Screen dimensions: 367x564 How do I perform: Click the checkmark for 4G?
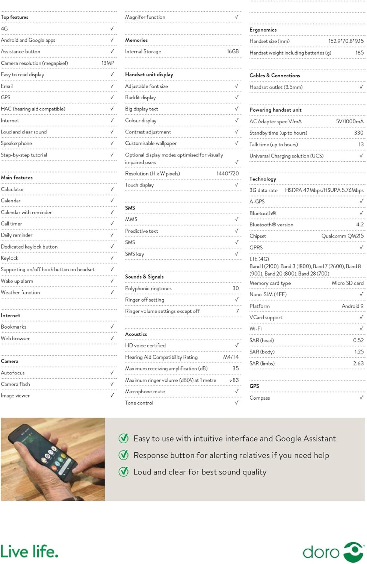pos(112,29)
